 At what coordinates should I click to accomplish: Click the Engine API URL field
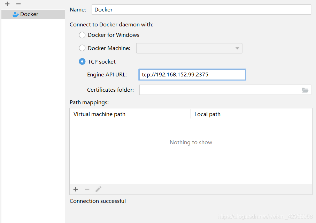pyautogui.click(x=192, y=75)
